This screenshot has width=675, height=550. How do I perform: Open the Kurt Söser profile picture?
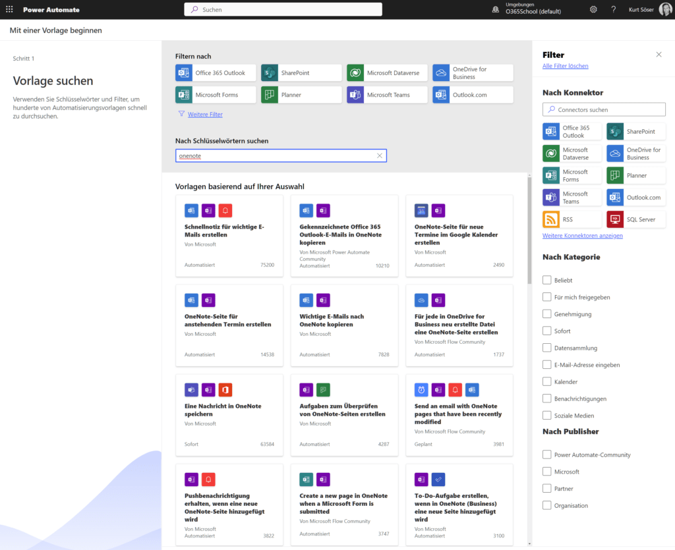coord(666,9)
